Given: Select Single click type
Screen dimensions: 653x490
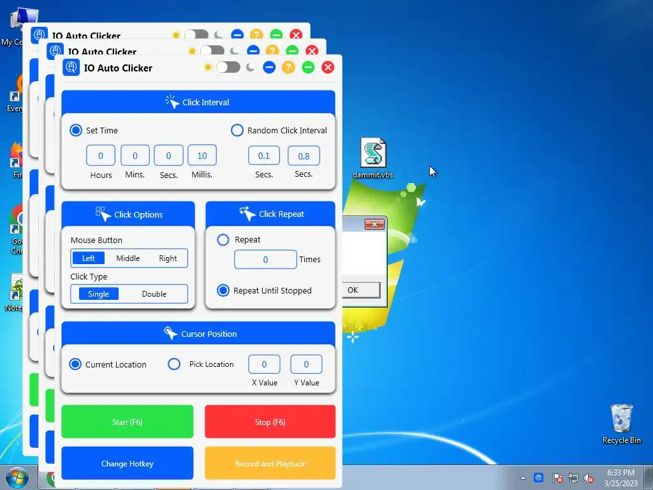Looking at the screenshot, I should 99,293.
